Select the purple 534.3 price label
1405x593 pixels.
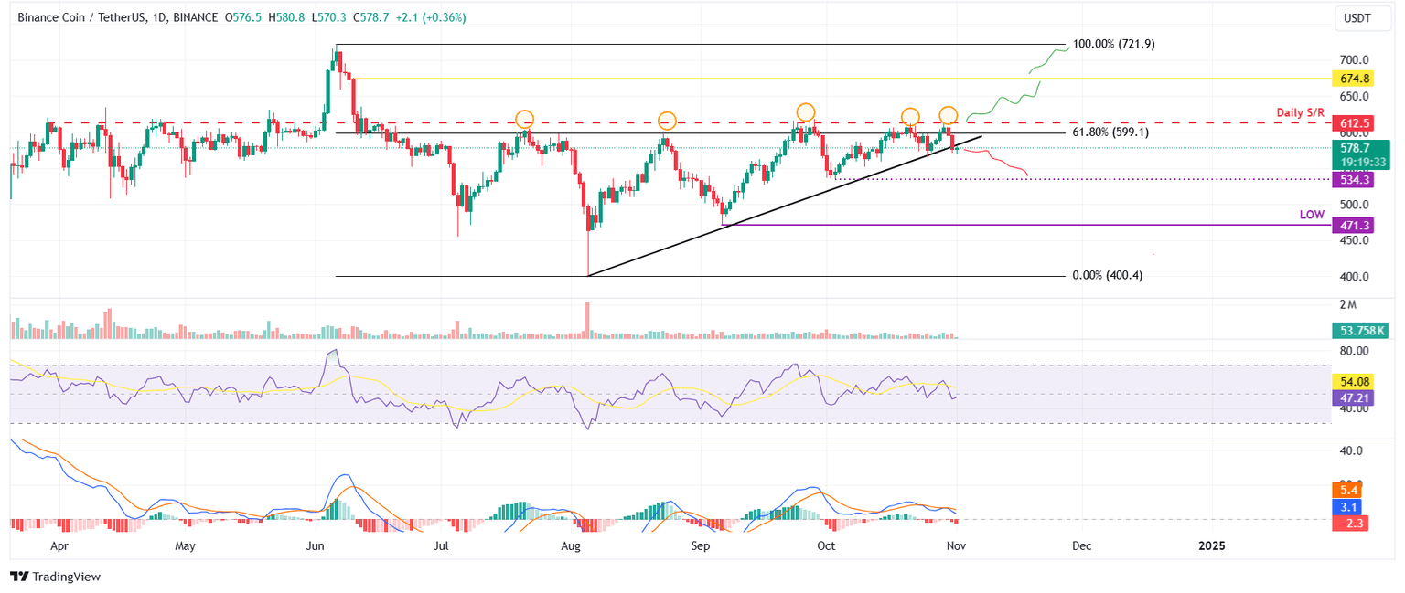click(1356, 180)
